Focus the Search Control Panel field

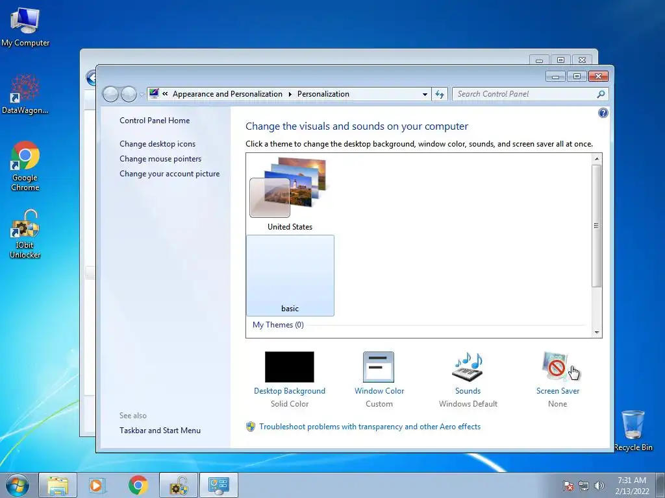coord(530,94)
